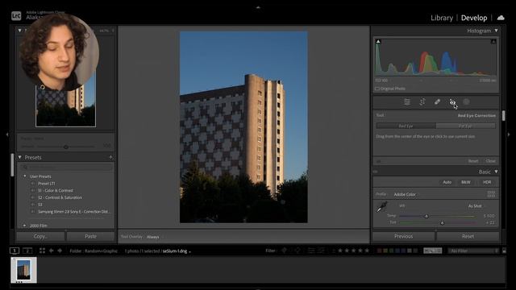The width and height of the screenshot is (516, 290).
Task: Toggle shadow clipping indicator in histogram
Action: coord(378,41)
